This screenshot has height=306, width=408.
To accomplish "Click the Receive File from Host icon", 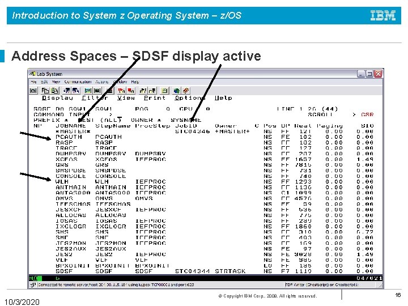I will (x=76, y=91).
